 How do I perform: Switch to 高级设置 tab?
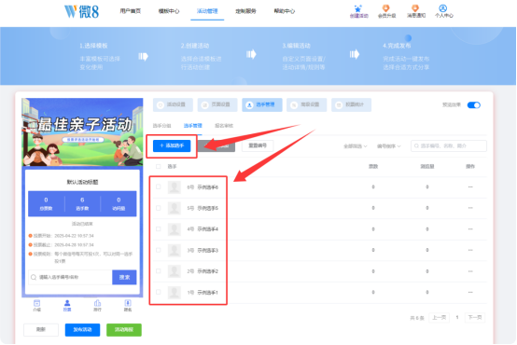(x=307, y=104)
